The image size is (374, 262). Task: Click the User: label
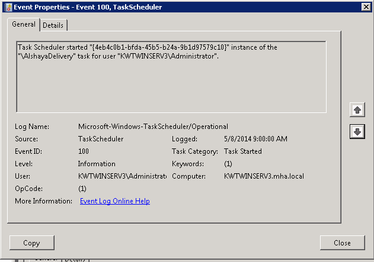(23, 176)
